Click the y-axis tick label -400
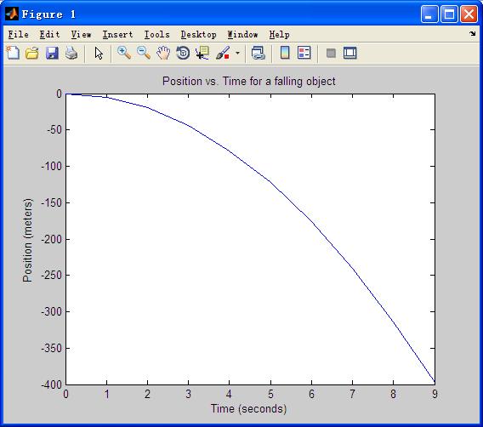This screenshot has width=483, height=427. tap(51, 384)
